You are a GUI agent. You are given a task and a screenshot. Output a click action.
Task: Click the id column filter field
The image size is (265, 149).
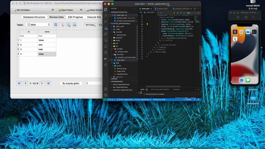(29, 36)
